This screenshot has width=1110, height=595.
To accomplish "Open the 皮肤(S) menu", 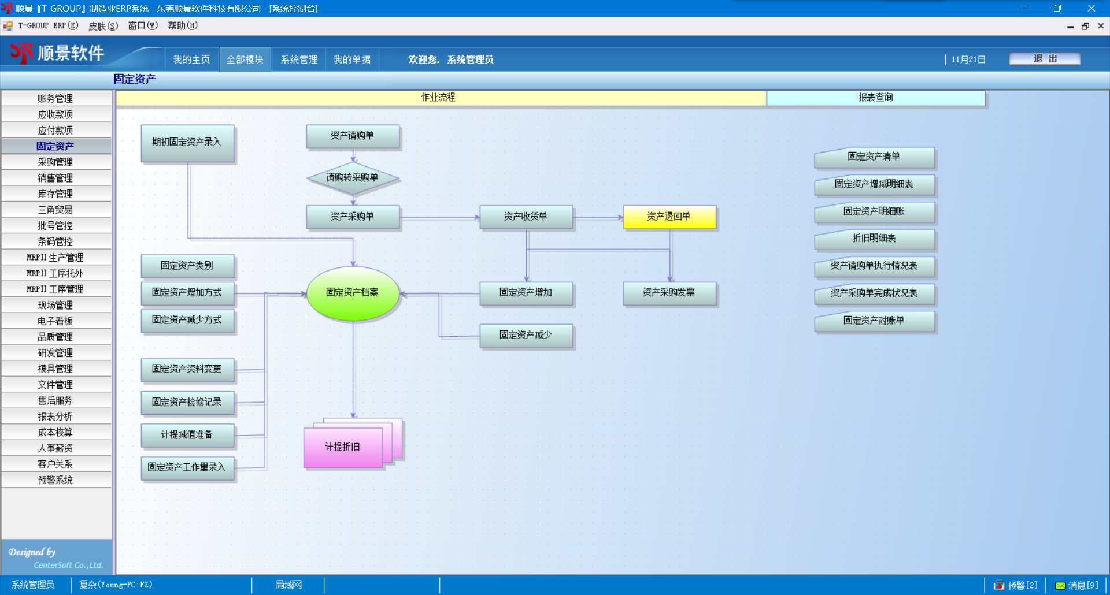I will 103,26.
